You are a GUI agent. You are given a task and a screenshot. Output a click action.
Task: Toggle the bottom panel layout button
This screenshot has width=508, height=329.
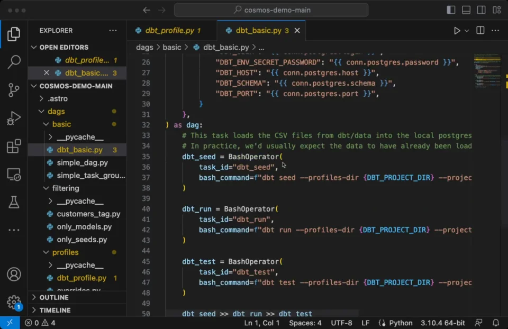(466, 10)
